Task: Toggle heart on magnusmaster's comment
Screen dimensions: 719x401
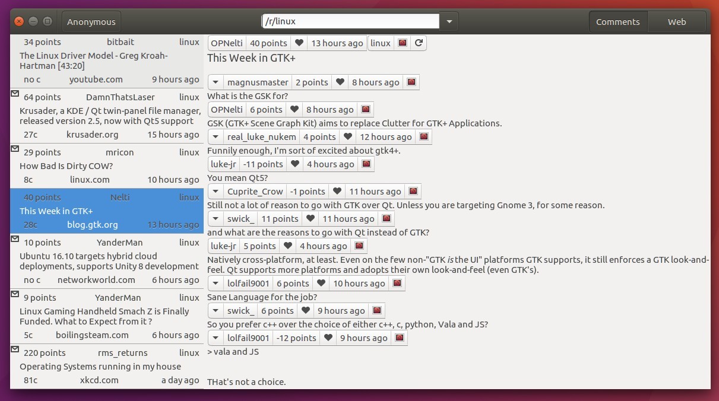Action: 340,82
